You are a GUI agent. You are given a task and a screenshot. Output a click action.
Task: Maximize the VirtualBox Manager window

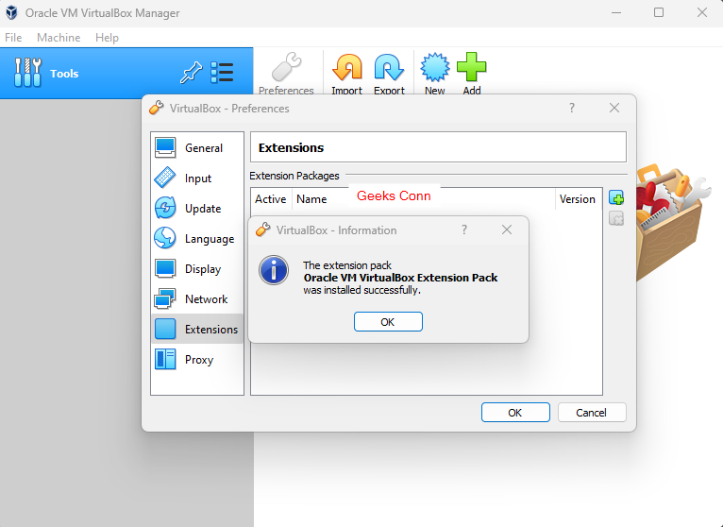[x=659, y=12]
